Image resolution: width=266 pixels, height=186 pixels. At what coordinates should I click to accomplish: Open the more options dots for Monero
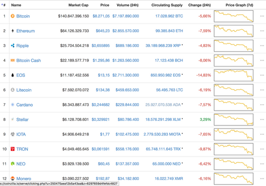point(262,179)
